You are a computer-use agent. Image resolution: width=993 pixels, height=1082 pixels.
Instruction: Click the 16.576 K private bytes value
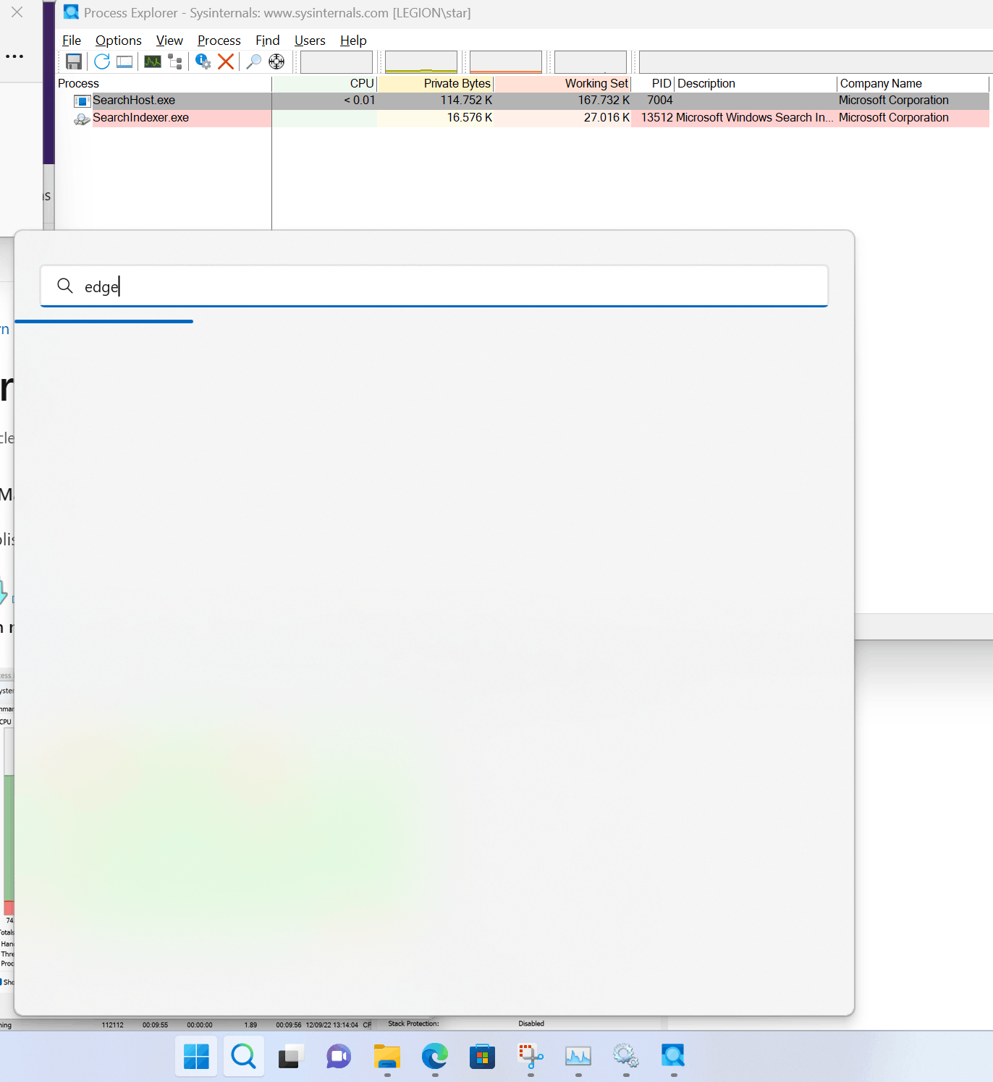click(x=469, y=118)
